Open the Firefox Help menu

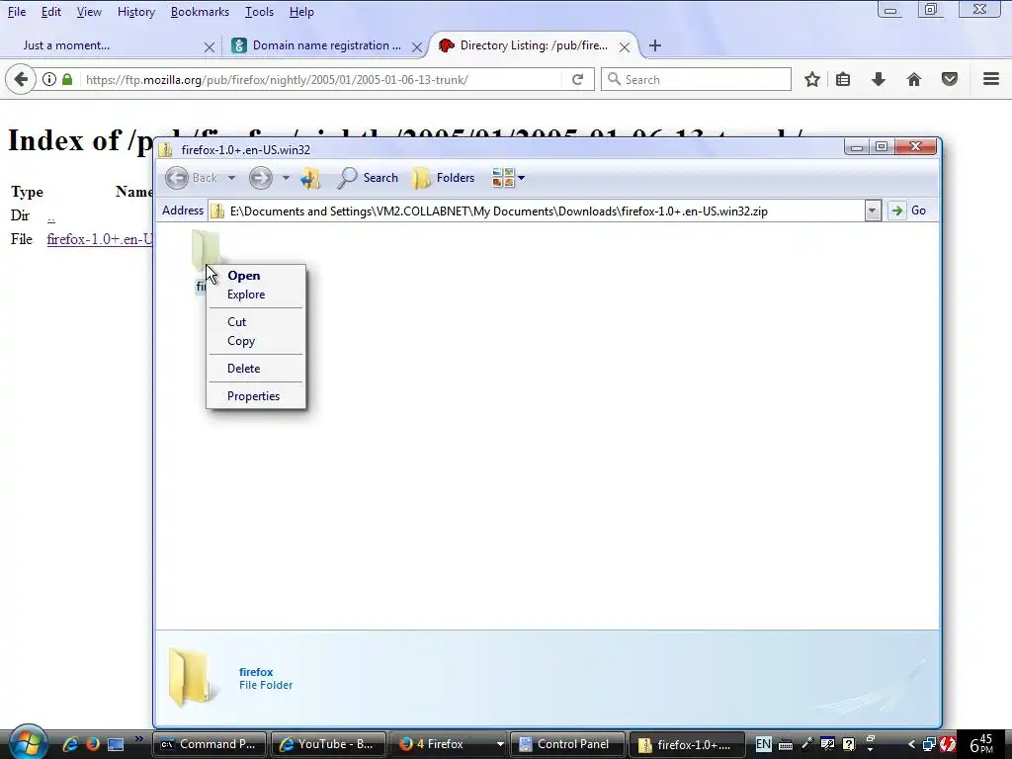(301, 12)
